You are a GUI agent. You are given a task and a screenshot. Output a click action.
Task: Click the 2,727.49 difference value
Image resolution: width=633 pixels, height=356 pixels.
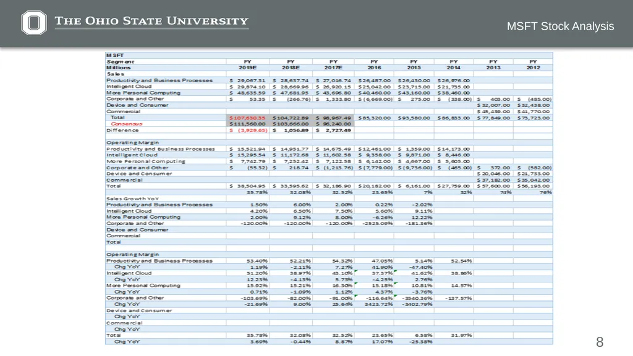333,130
